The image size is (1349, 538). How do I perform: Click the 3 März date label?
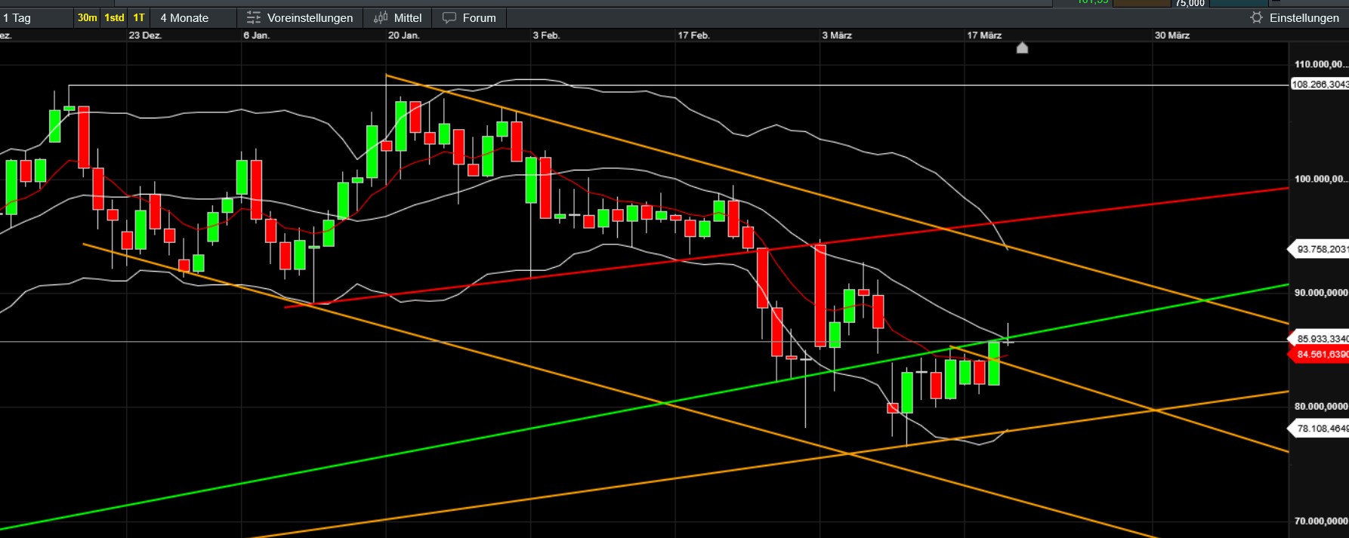tap(837, 35)
